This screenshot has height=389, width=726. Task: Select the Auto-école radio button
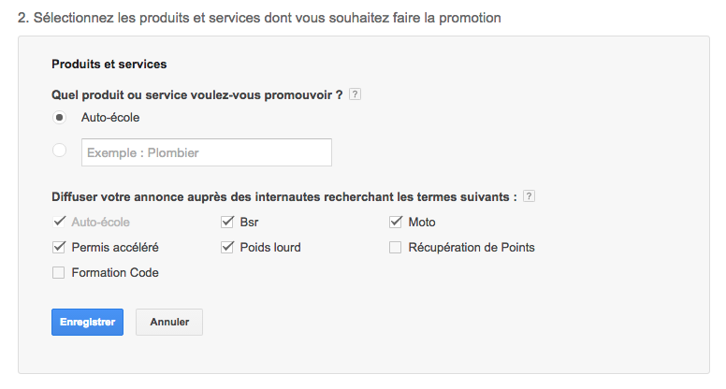coord(59,118)
